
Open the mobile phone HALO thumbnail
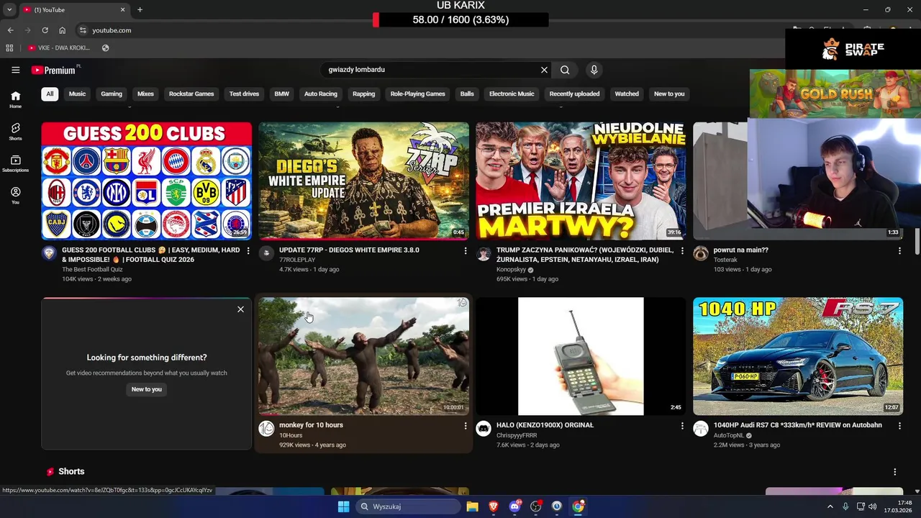[x=581, y=356]
